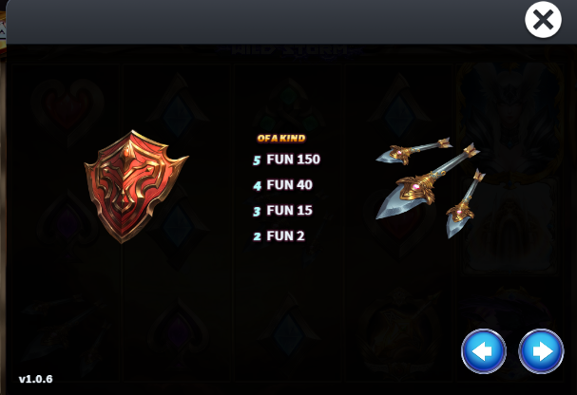Click the dimmed character portrait in the background
This screenshot has height=395, width=577.
pos(510,122)
